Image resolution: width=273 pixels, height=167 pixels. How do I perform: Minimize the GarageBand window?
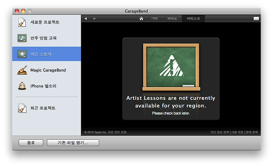point(24,11)
